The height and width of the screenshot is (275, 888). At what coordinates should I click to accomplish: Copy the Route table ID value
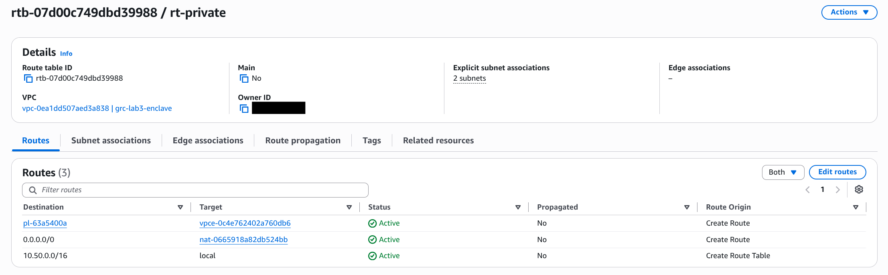pos(28,79)
